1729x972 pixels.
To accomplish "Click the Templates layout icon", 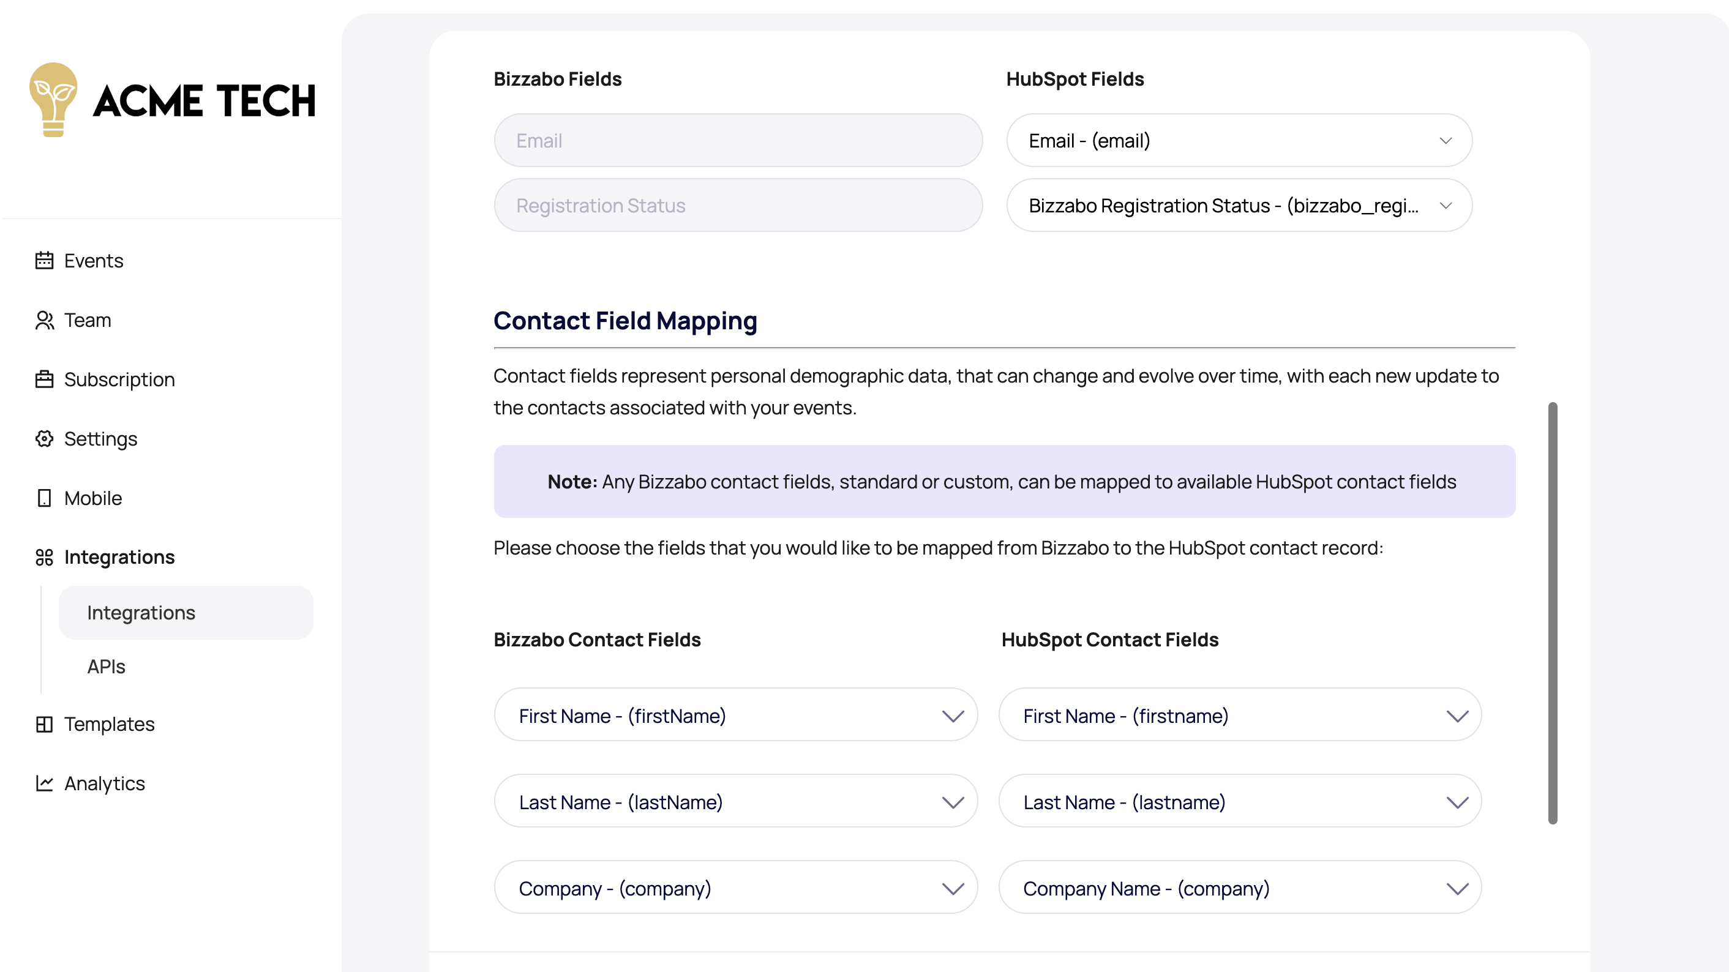I will [44, 724].
